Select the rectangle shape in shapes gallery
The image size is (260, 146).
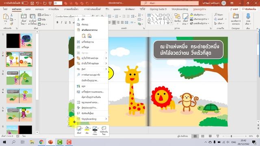pyautogui.click(x=160, y=15)
